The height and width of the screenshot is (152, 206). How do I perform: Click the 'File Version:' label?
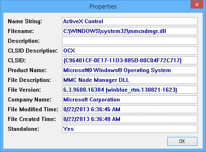click(x=24, y=90)
